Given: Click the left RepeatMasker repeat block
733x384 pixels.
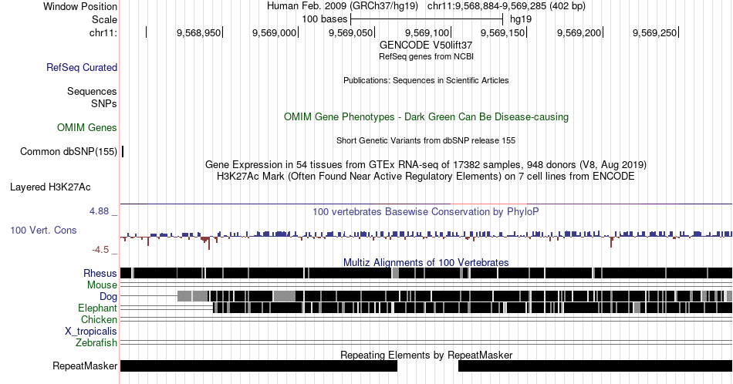Looking at the screenshot, I should coord(258,365).
